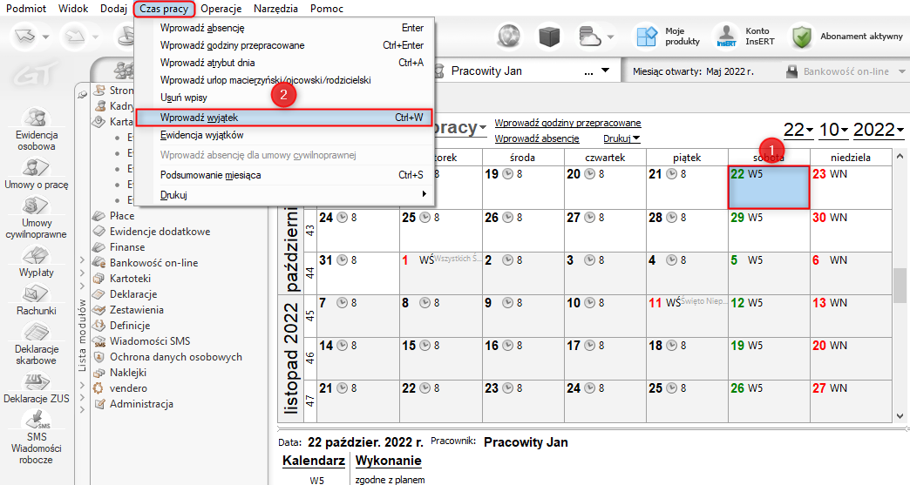This screenshot has height=485, width=910.
Task: Select Ochrona danych osobowych tree item
Action: tap(176, 356)
